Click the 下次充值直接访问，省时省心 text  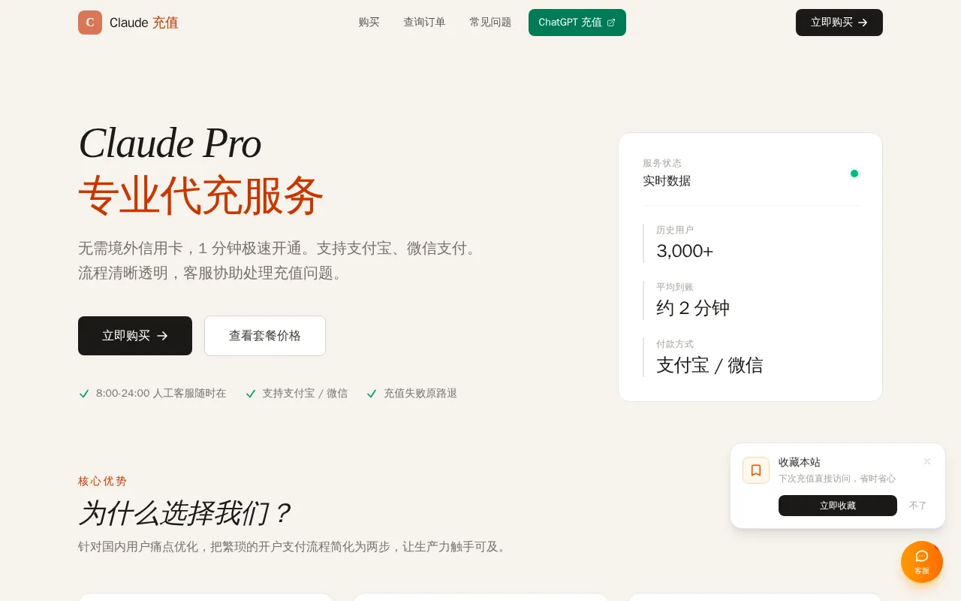837,479
